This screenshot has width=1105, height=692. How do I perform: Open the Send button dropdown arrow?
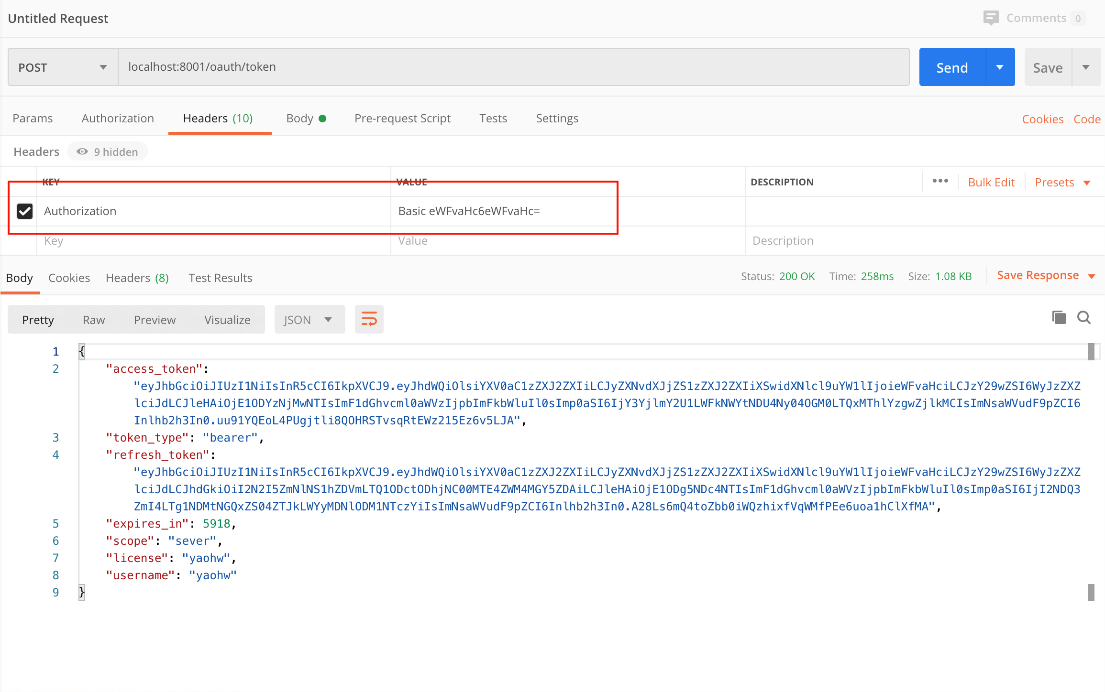(x=1000, y=67)
